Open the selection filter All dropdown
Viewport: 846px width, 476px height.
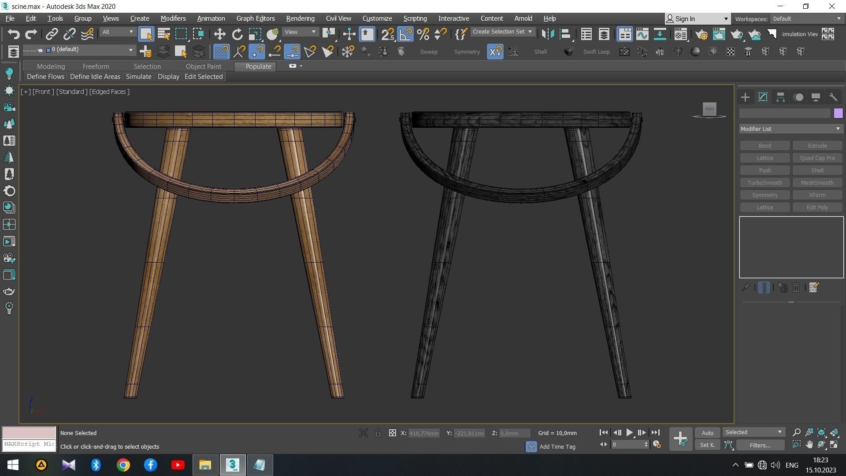pos(117,32)
